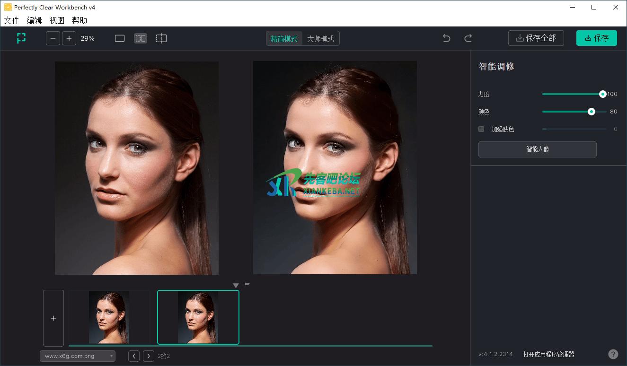Screen dimensions: 627x366
Task: Undo the last adjustment
Action: [446, 38]
